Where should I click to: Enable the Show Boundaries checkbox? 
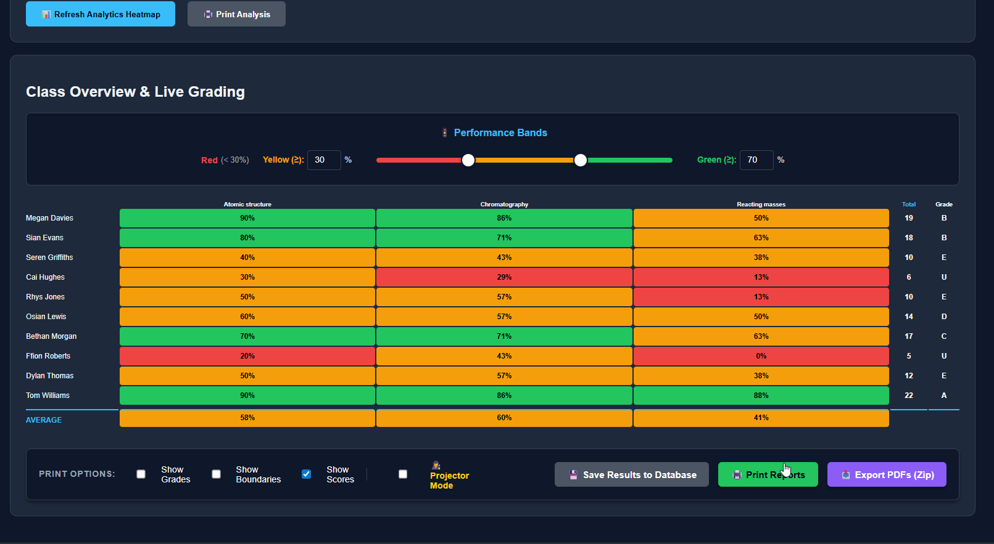(216, 474)
